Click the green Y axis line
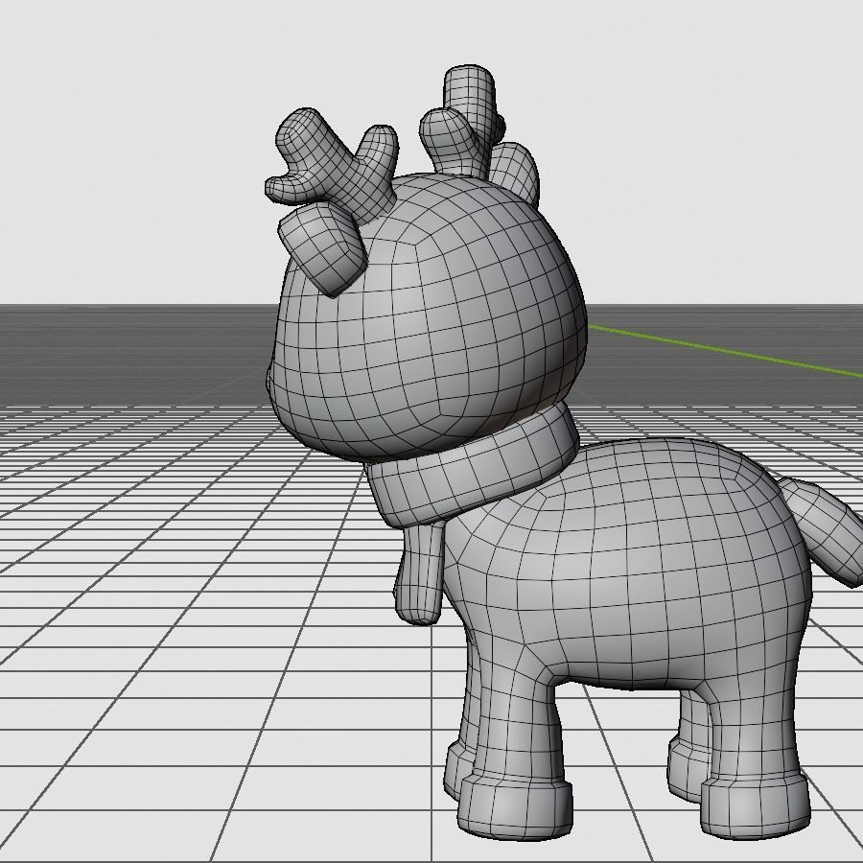This screenshot has height=863, width=863. click(x=727, y=351)
